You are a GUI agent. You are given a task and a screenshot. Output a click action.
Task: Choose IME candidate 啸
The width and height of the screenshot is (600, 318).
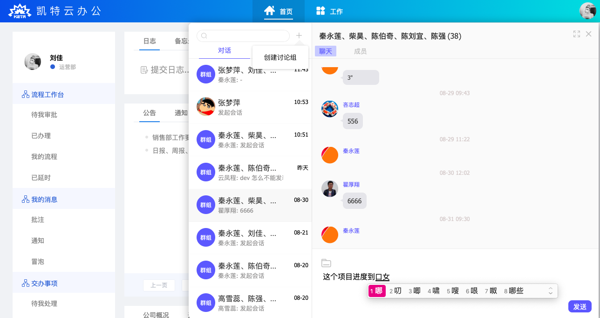(434, 291)
